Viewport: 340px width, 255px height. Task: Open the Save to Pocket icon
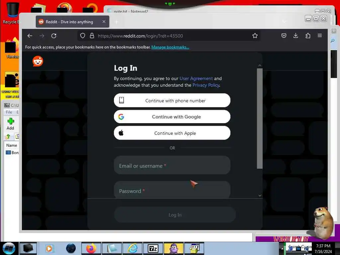tap(284, 36)
